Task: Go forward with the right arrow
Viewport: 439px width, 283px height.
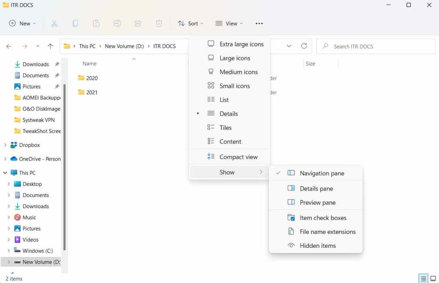Action: click(x=24, y=46)
